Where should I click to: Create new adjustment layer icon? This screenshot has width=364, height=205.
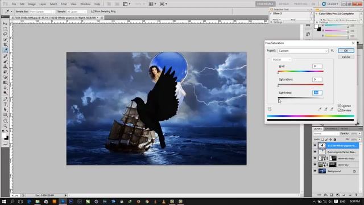coord(338,195)
